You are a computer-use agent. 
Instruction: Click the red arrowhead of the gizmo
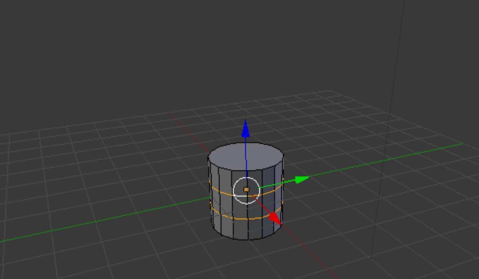point(275,219)
